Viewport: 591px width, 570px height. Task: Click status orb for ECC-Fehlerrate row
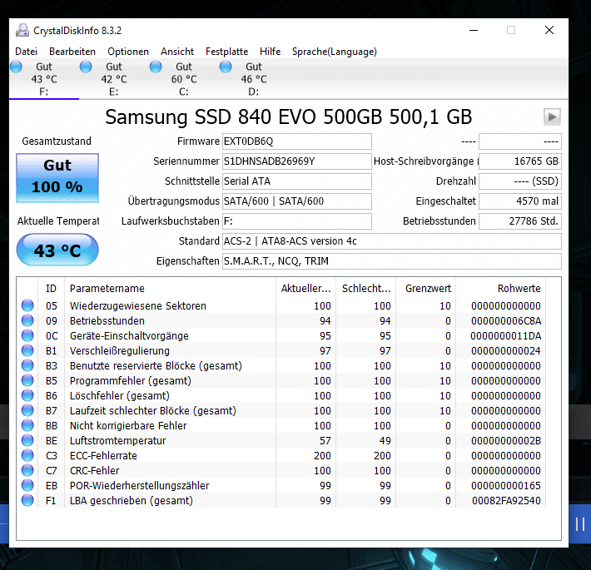click(27, 455)
